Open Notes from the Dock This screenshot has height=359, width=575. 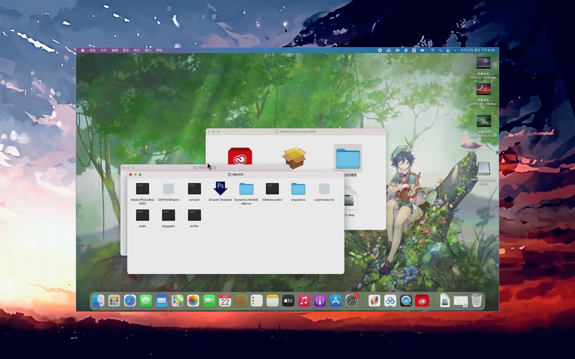273,301
